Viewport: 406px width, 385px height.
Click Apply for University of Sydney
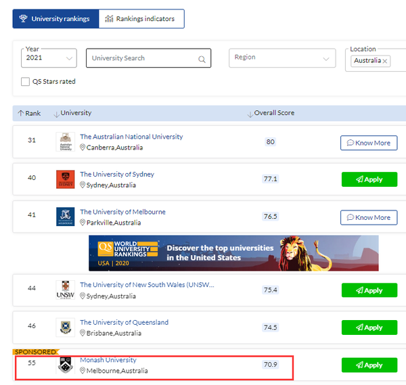coord(369,179)
